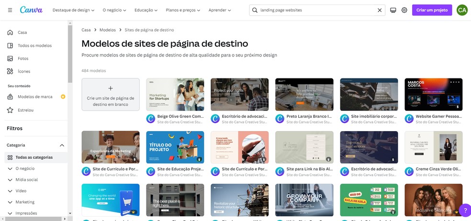The image size is (471, 221).
Task: Open the Marketing for Startups thumbnail
Action: tap(175, 95)
